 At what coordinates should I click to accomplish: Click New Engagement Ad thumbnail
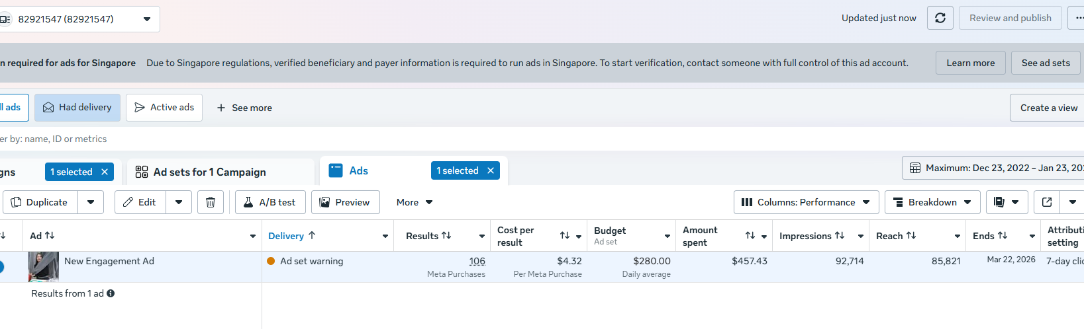pos(44,267)
